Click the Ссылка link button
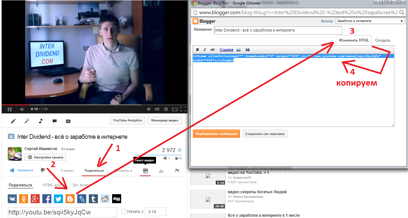 (x=226, y=50)
